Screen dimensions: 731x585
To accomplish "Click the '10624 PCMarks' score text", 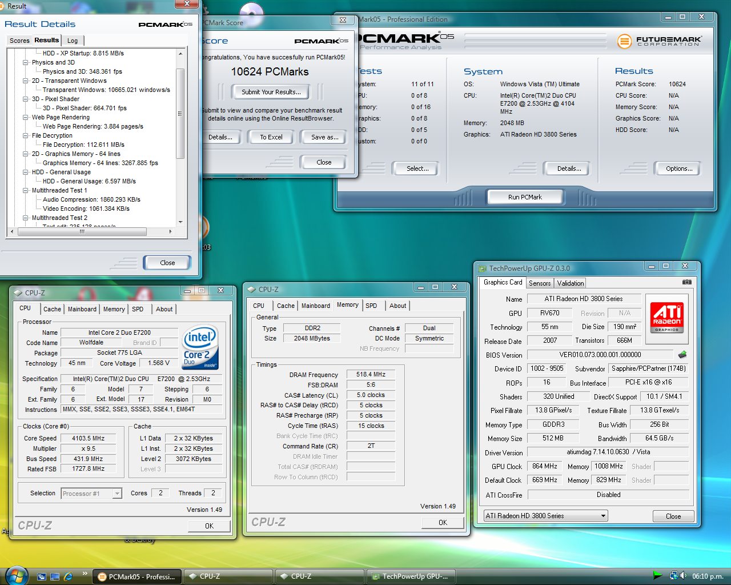I will (270, 72).
